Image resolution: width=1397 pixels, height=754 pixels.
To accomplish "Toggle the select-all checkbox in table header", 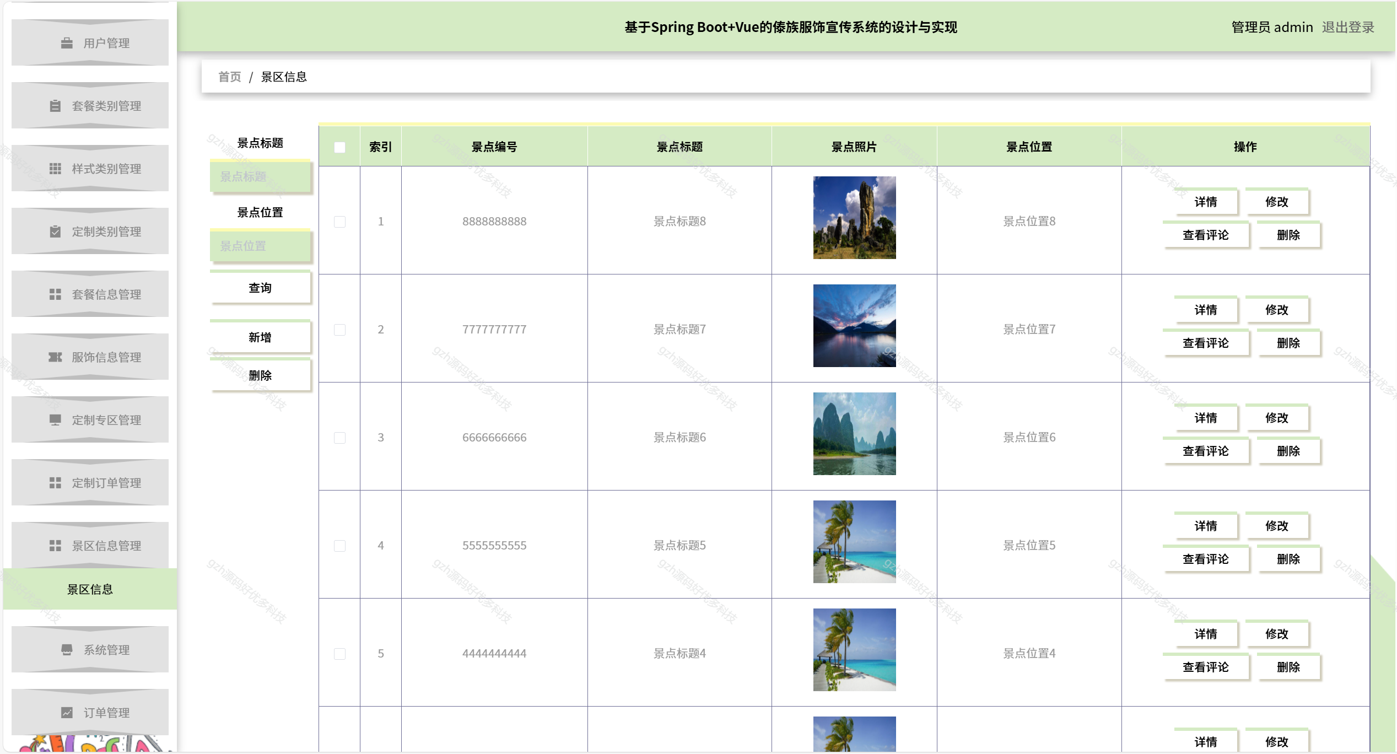I will point(339,147).
